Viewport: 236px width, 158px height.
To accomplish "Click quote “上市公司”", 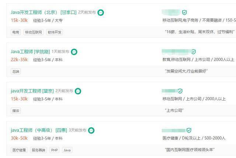I will [x=174, y=110].
